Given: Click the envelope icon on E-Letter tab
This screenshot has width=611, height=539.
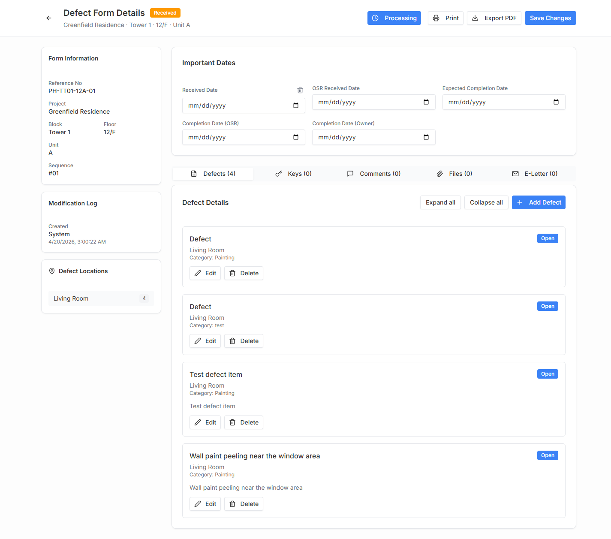Looking at the screenshot, I should point(515,174).
